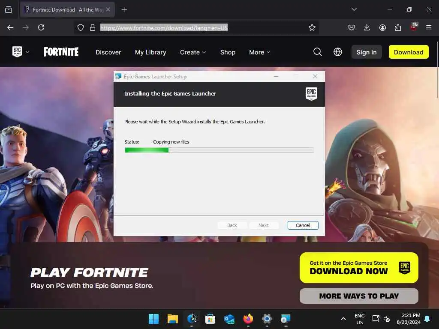Open the Discover page
Screen dimensions: 439x329
coord(108,52)
